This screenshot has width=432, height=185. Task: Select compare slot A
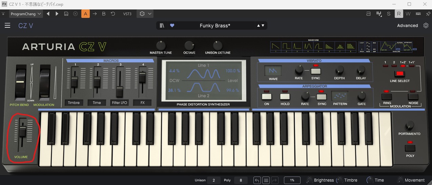[85, 14]
